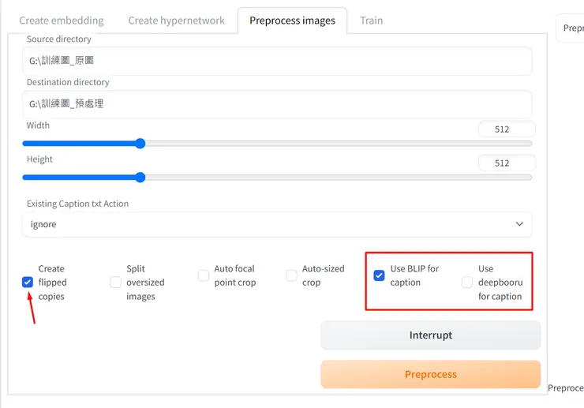
Task: Enable Split oversized images checkbox
Action: tap(115, 283)
